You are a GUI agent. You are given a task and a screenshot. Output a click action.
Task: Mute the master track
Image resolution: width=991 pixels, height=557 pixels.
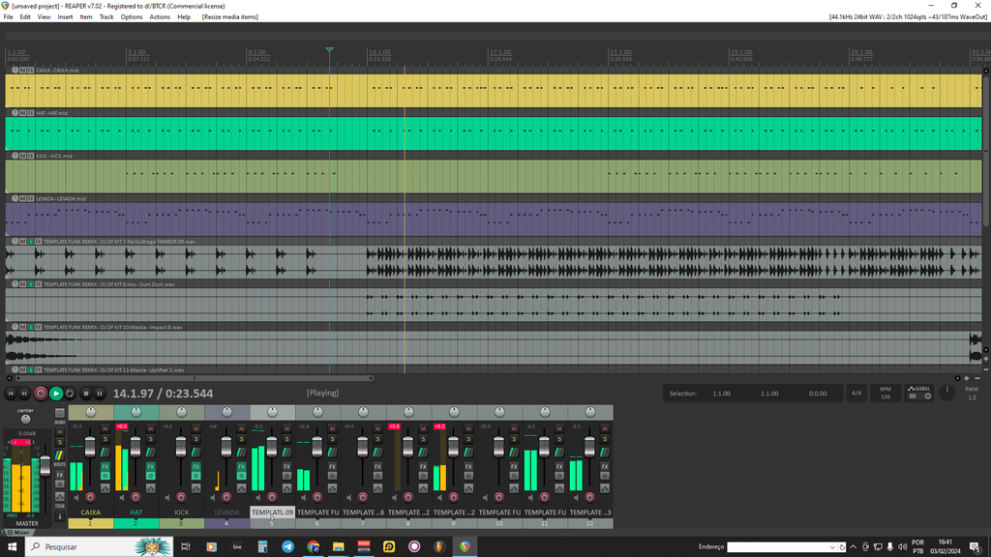click(x=59, y=432)
